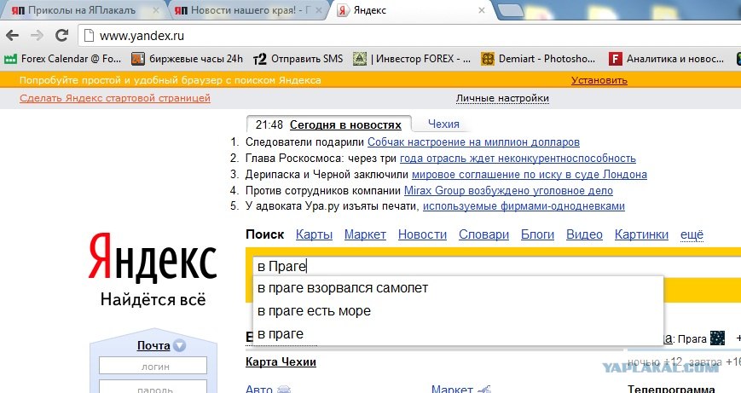Open the Картинки service link
Screen dimensions: 741x393
(x=642, y=234)
